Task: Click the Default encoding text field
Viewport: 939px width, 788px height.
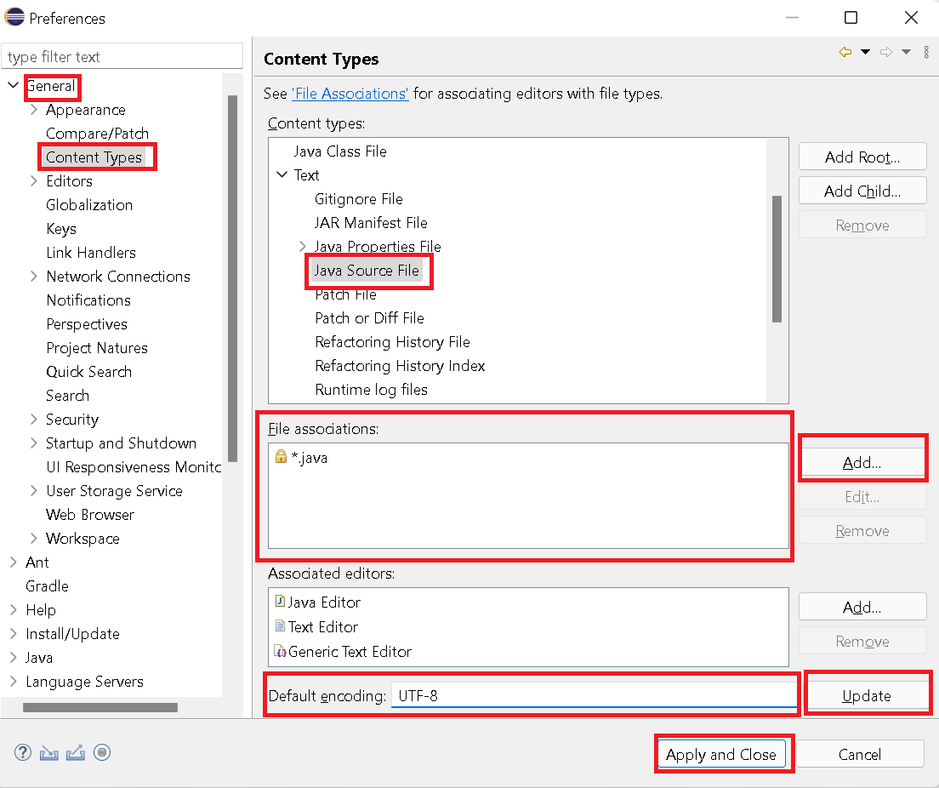Action: [x=594, y=696]
